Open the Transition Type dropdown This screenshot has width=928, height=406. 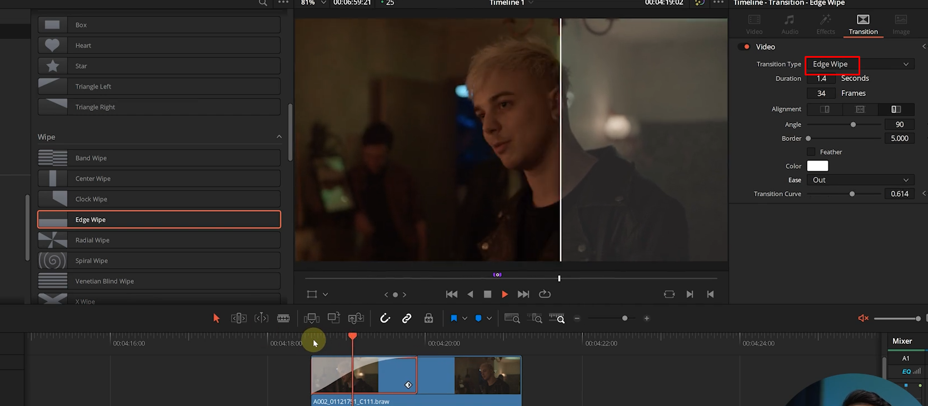click(860, 64)
